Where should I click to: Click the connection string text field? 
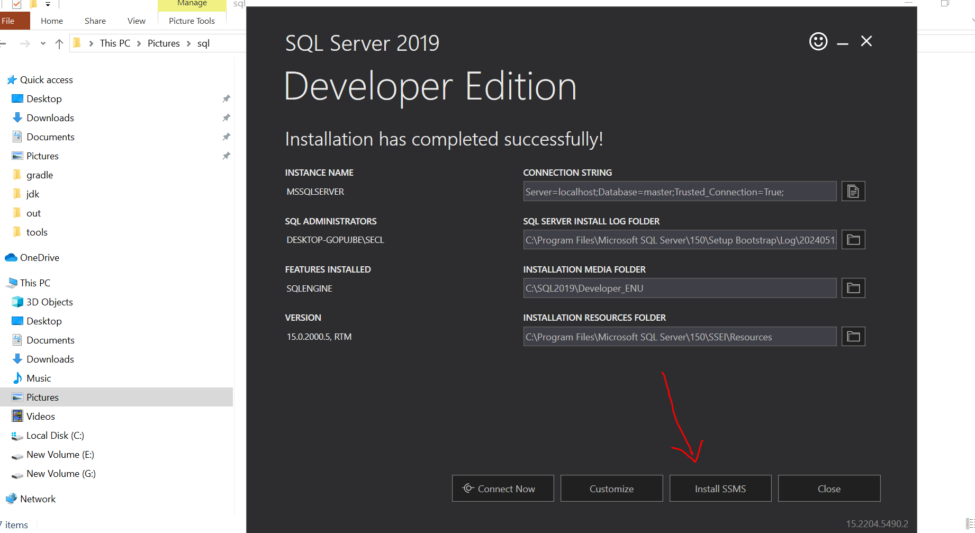(x=680, y=192)
